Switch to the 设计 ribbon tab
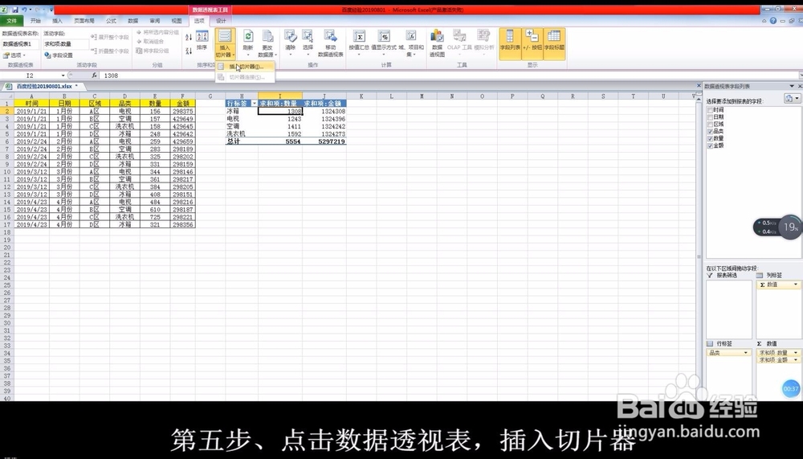The image size is (803, 459). tap(221, 21)
